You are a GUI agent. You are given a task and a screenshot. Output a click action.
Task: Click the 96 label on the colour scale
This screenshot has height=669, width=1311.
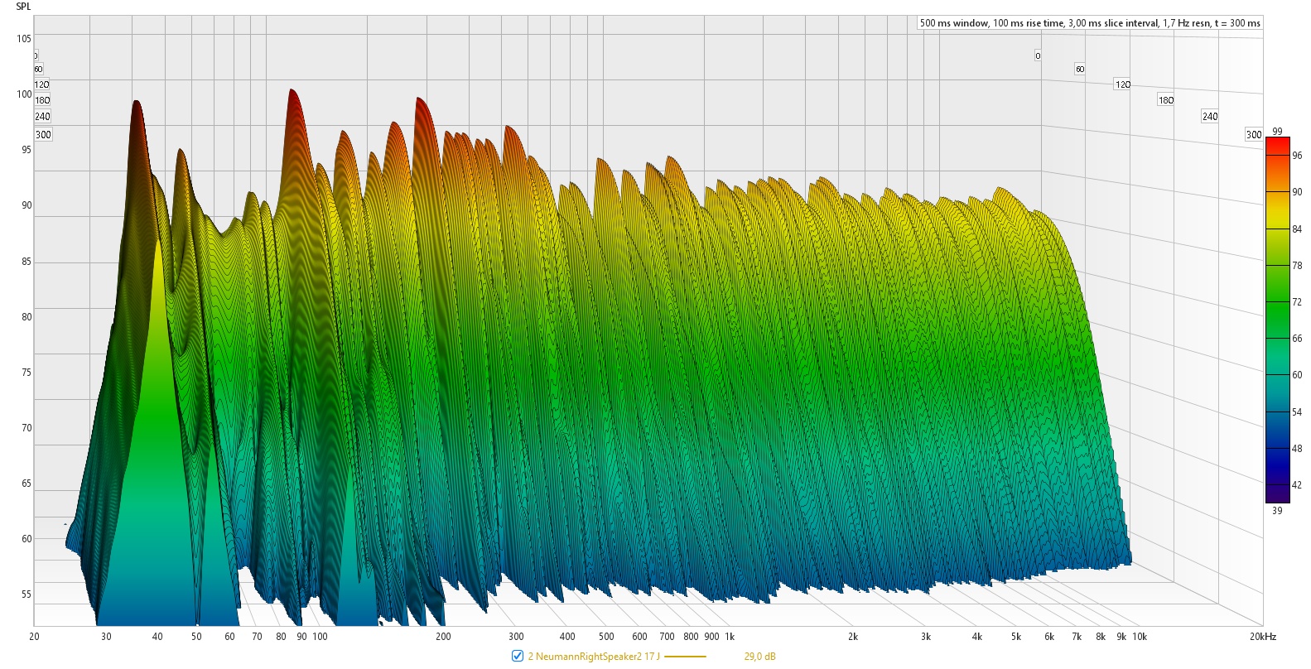pos(1297,156)
